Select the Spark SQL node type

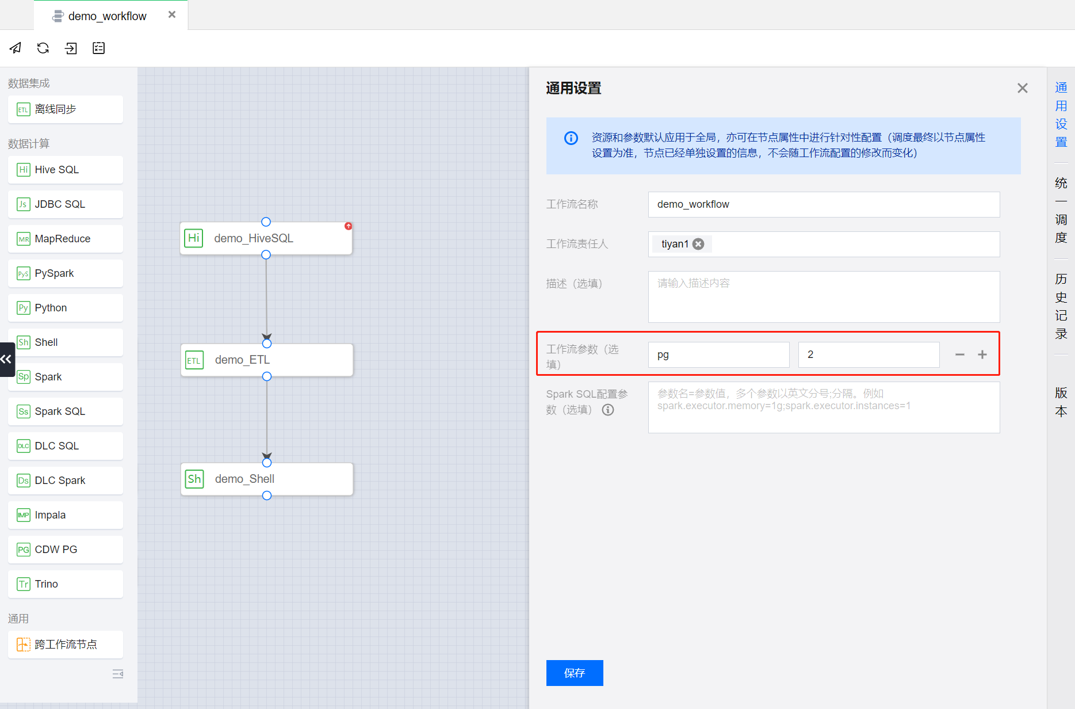coord(66,411)
